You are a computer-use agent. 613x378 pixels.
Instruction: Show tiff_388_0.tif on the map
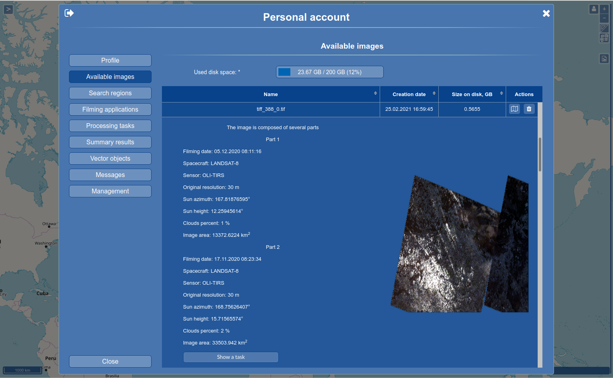point(514,109)
